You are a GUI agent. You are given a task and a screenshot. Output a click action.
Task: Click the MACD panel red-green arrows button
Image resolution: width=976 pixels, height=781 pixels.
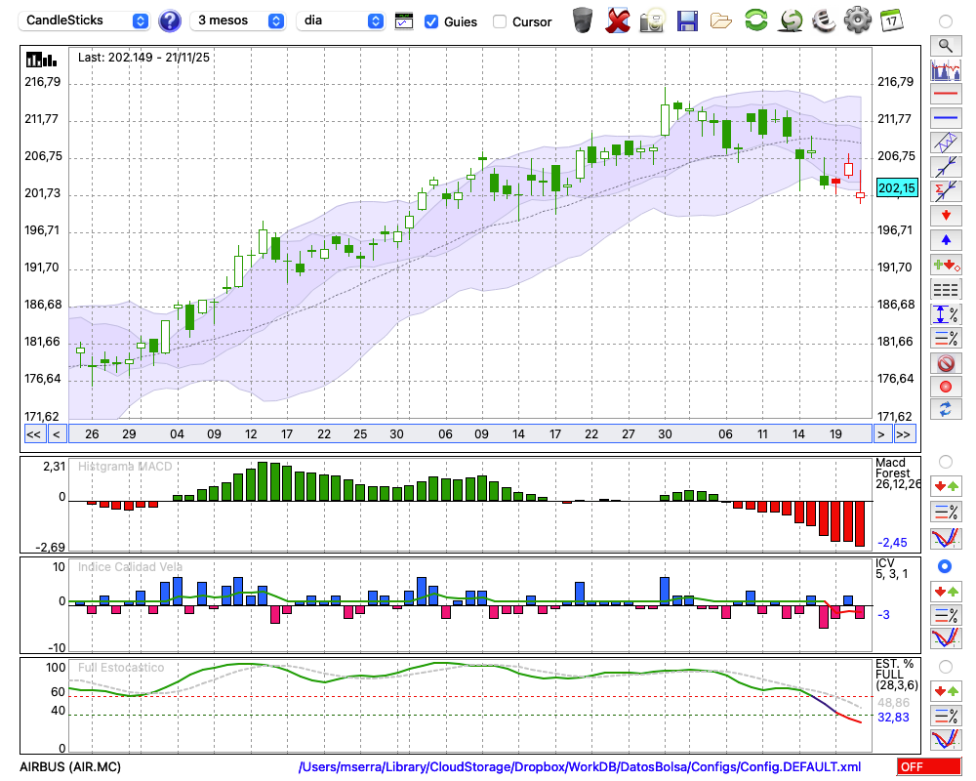coord(946,486)
